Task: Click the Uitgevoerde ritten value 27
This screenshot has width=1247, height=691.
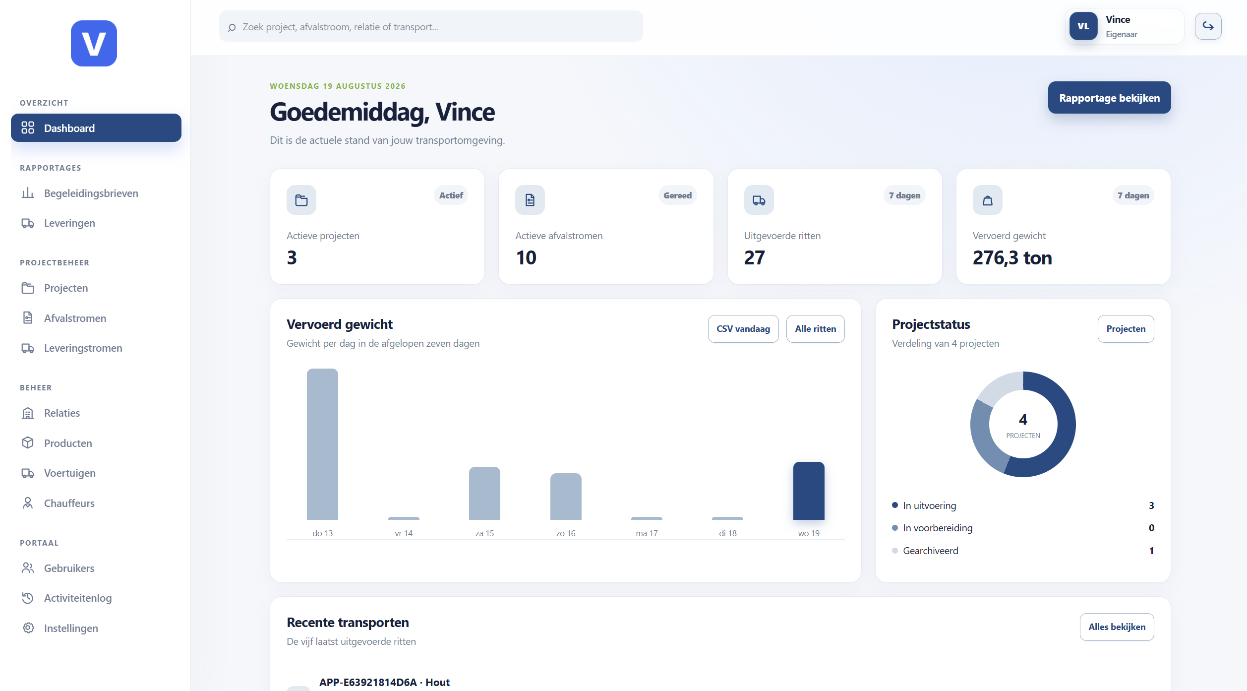Action: point(754,257)
